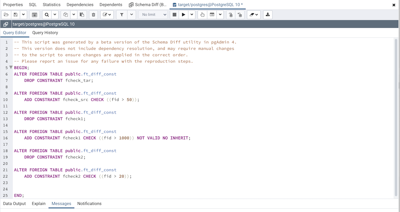Open file with the folder icon

6,15
